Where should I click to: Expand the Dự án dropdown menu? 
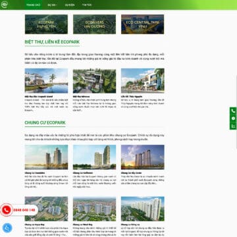click(x=53, y=5)
